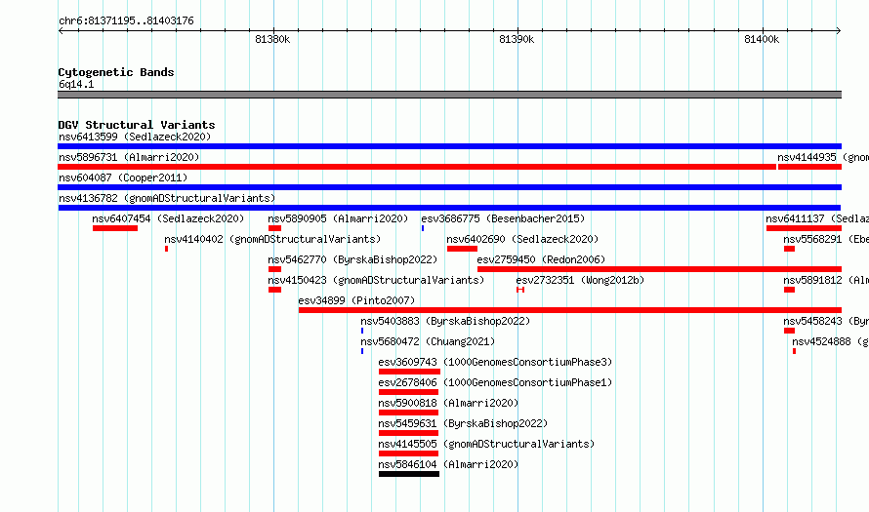Open esv34899 (Pinto2007) variant label
Image resolution: width=869 pixels, height=512 pixels.
click(356, 300)
